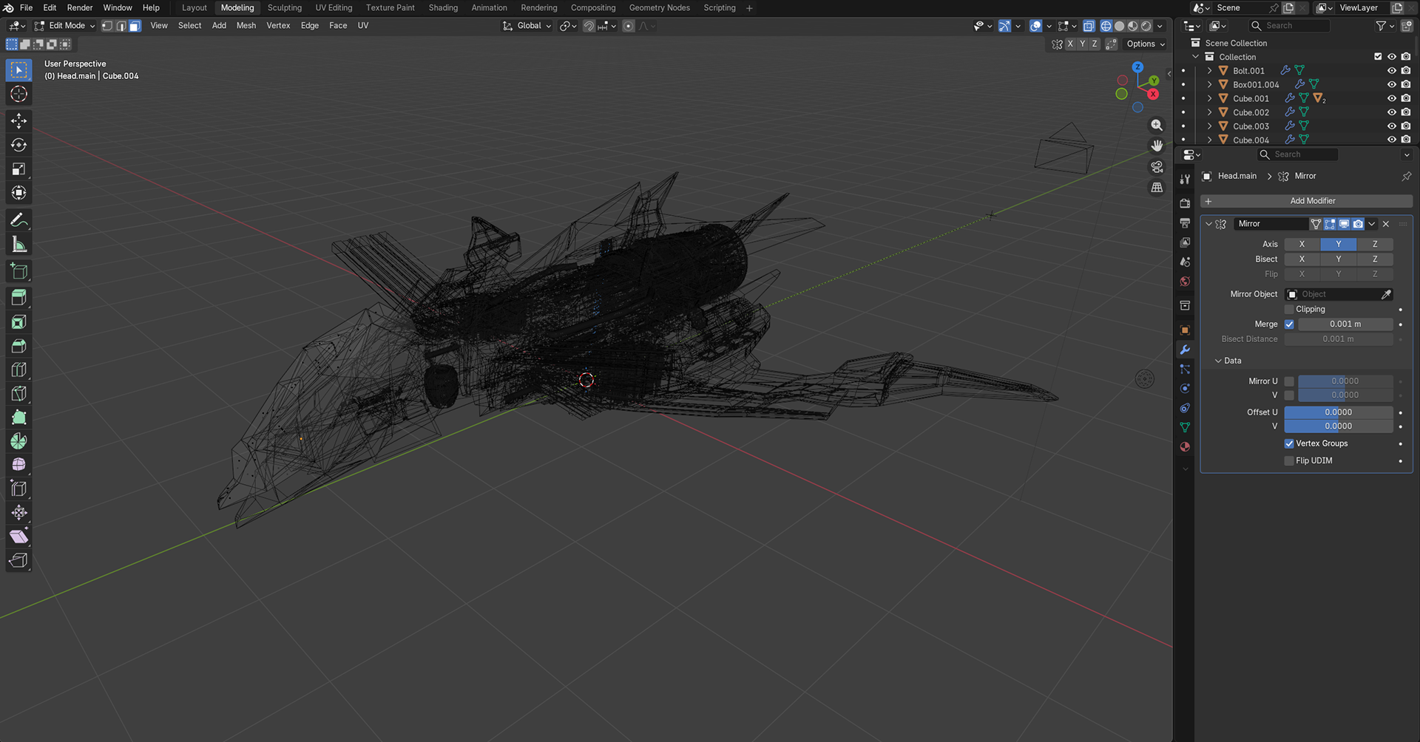This screenshot has height=742, width=1420.
Task: Switch to the Sculpting workspace tab
Action: click(x=284, y=8)
